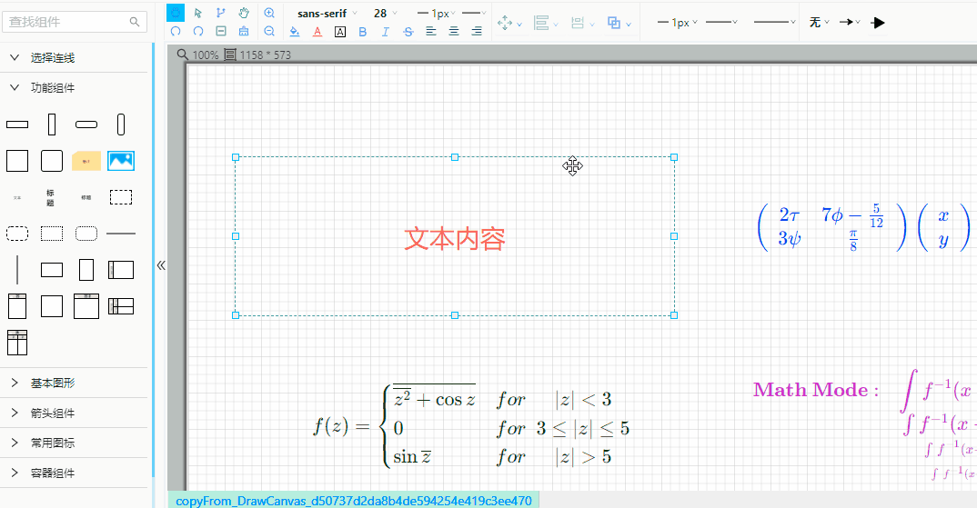This screenshot has width=977, height=508.
Task: Open the font size 28 dropdown
Action: click(x=385, y=13)
